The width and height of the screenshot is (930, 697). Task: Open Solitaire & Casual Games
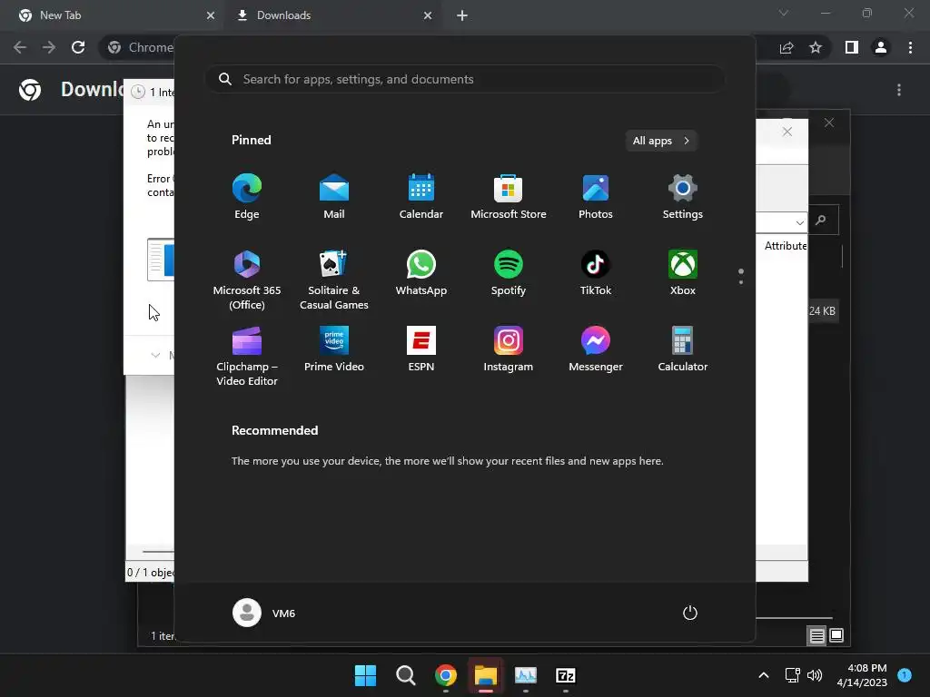click(x=334, y=280)
